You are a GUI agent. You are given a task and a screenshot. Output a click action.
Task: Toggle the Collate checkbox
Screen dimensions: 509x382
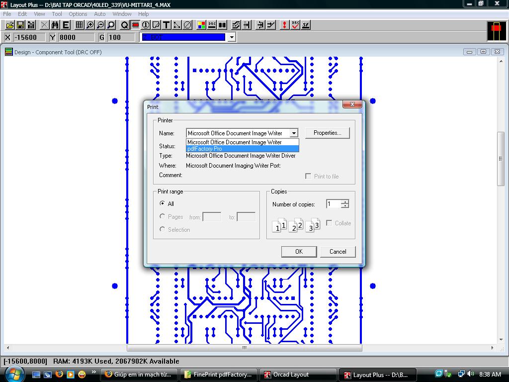(x=329, y=223)
